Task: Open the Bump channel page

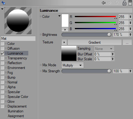Action: point(11,77)
